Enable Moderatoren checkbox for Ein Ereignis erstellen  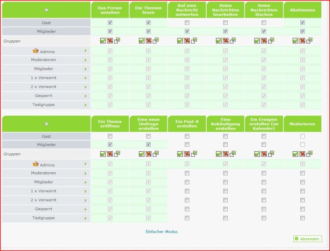click(264, 173)
